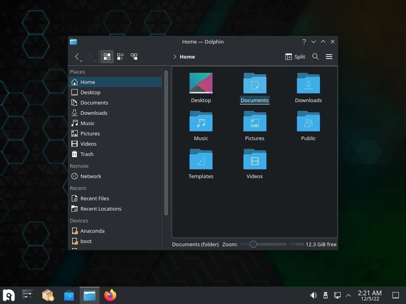The width and height of the screenshot is (406, 304).
Task: Toggle the Split view
Action: point(295,56)
